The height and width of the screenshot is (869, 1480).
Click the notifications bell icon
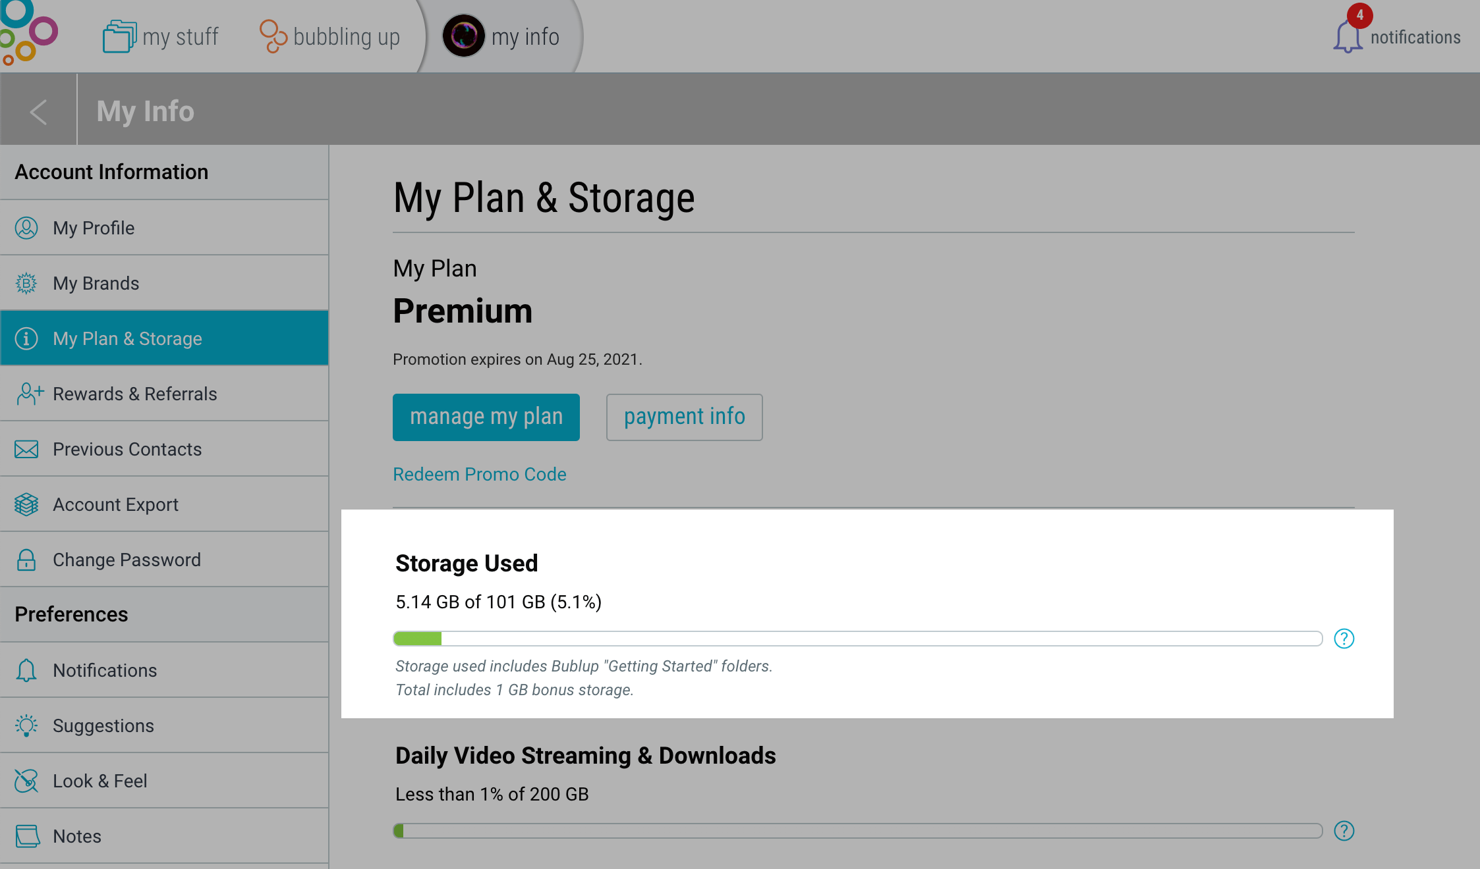click(x=1348, y=36)
